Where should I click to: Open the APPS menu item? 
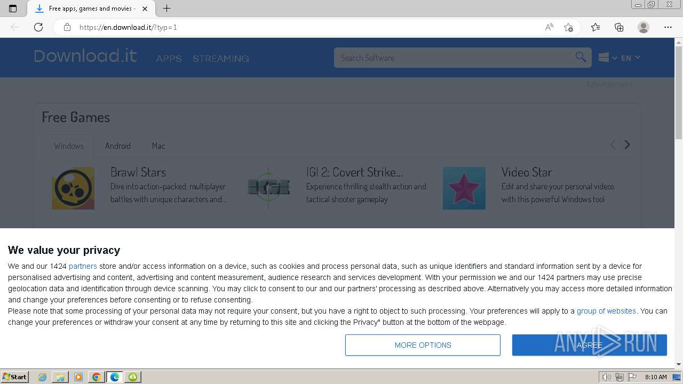169,59
